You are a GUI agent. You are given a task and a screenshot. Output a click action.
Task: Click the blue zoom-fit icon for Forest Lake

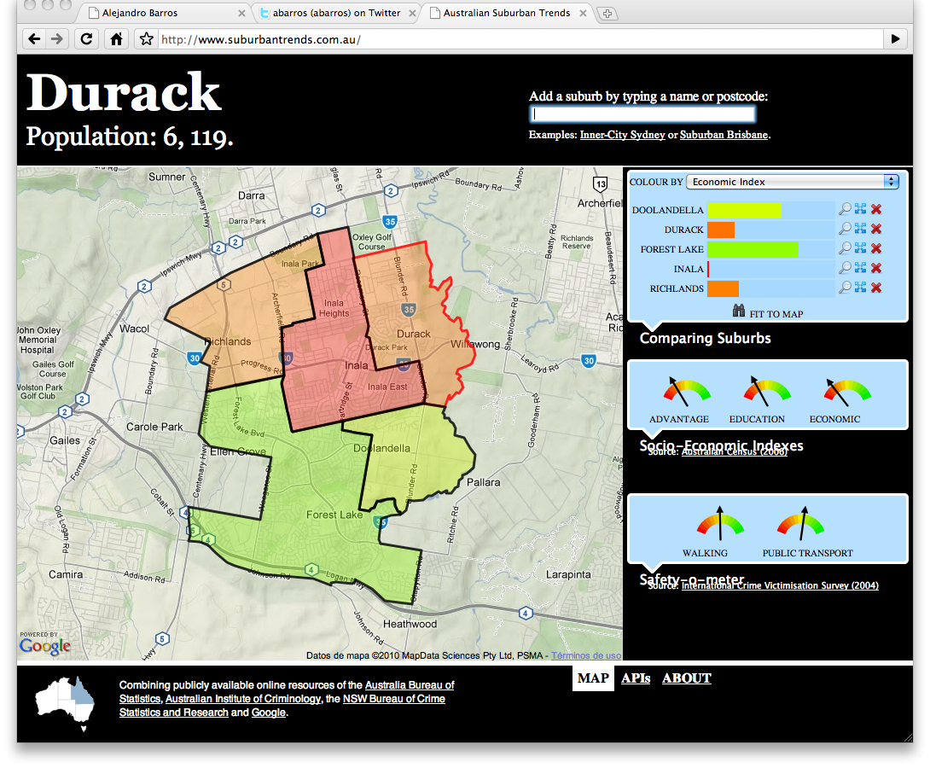tap(861, 248)
